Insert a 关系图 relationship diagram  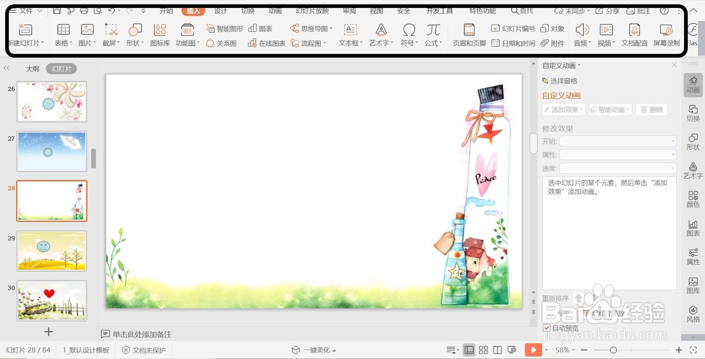(221, 43)
